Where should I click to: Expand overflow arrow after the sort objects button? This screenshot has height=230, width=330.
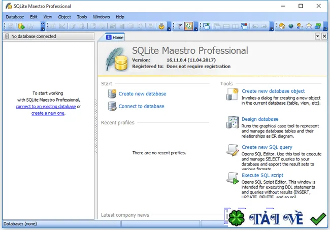[196, 26]
